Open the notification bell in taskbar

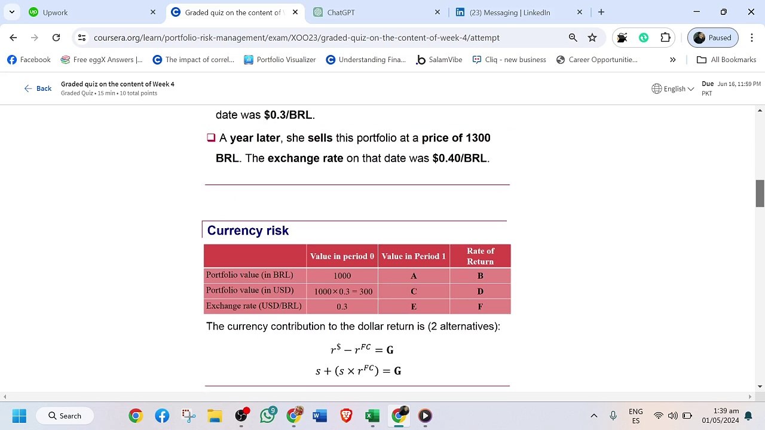click(748, 416)
